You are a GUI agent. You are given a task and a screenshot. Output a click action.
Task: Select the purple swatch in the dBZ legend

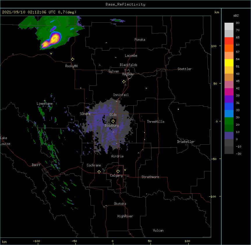click(x=229, y=99)
